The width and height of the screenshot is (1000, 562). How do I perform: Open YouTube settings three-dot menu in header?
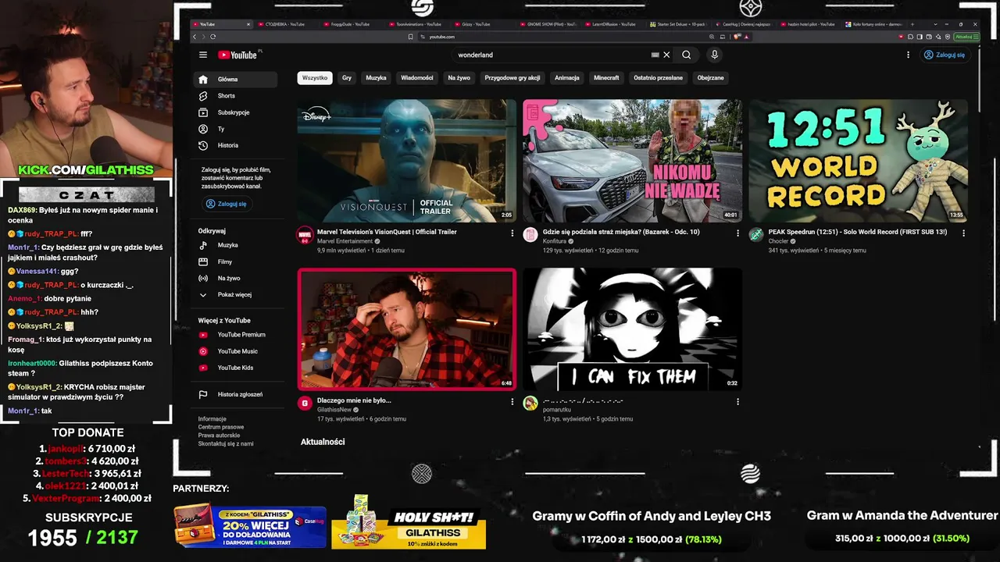click(908, 55)
